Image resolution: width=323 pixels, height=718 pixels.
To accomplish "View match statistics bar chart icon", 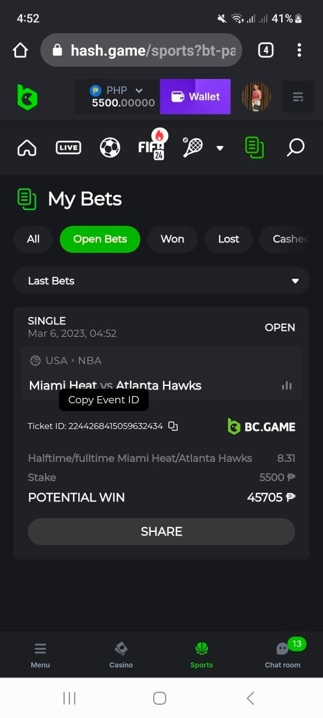I will click(287, 385).
